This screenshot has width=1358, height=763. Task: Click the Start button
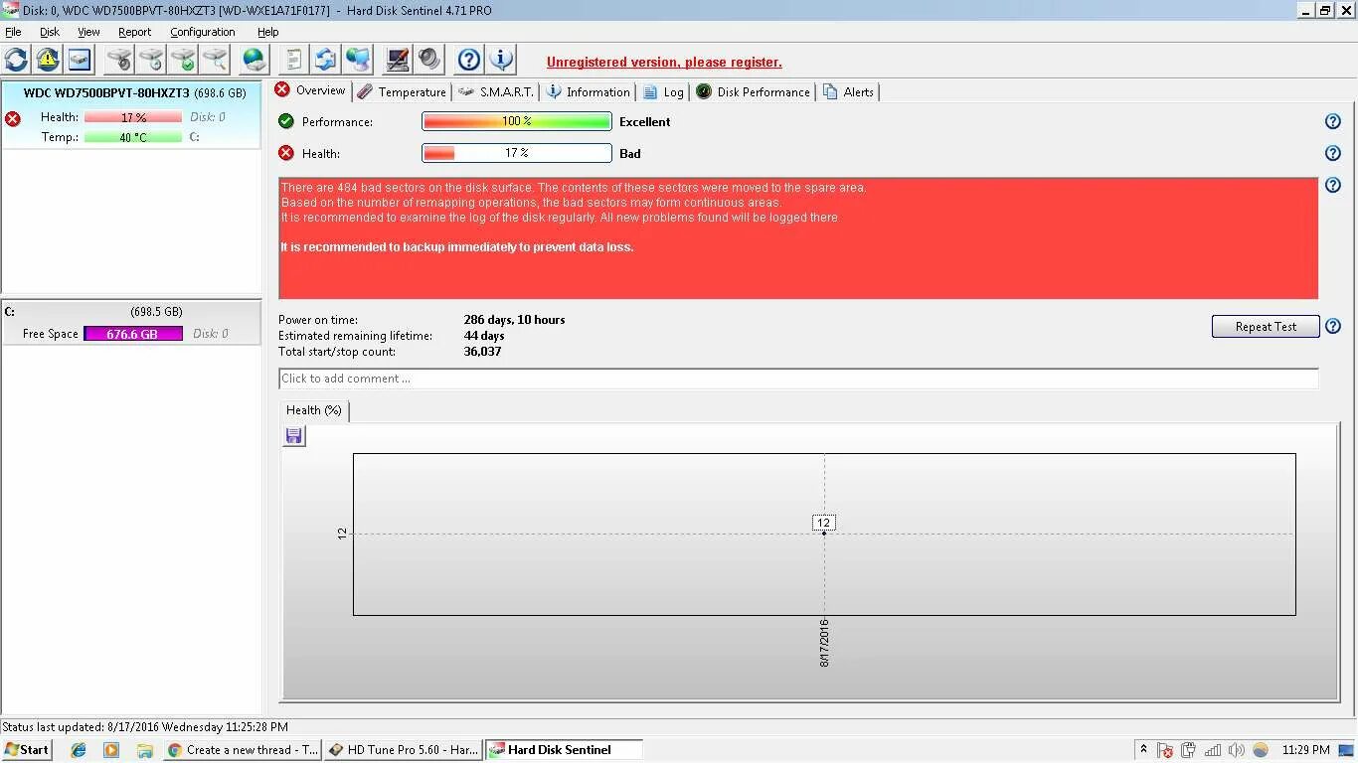pos(27,750)
